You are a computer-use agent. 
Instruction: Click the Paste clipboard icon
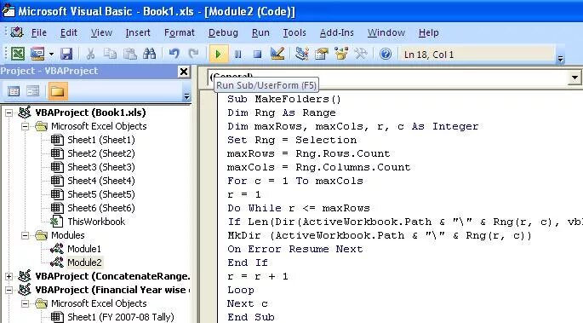129,54
